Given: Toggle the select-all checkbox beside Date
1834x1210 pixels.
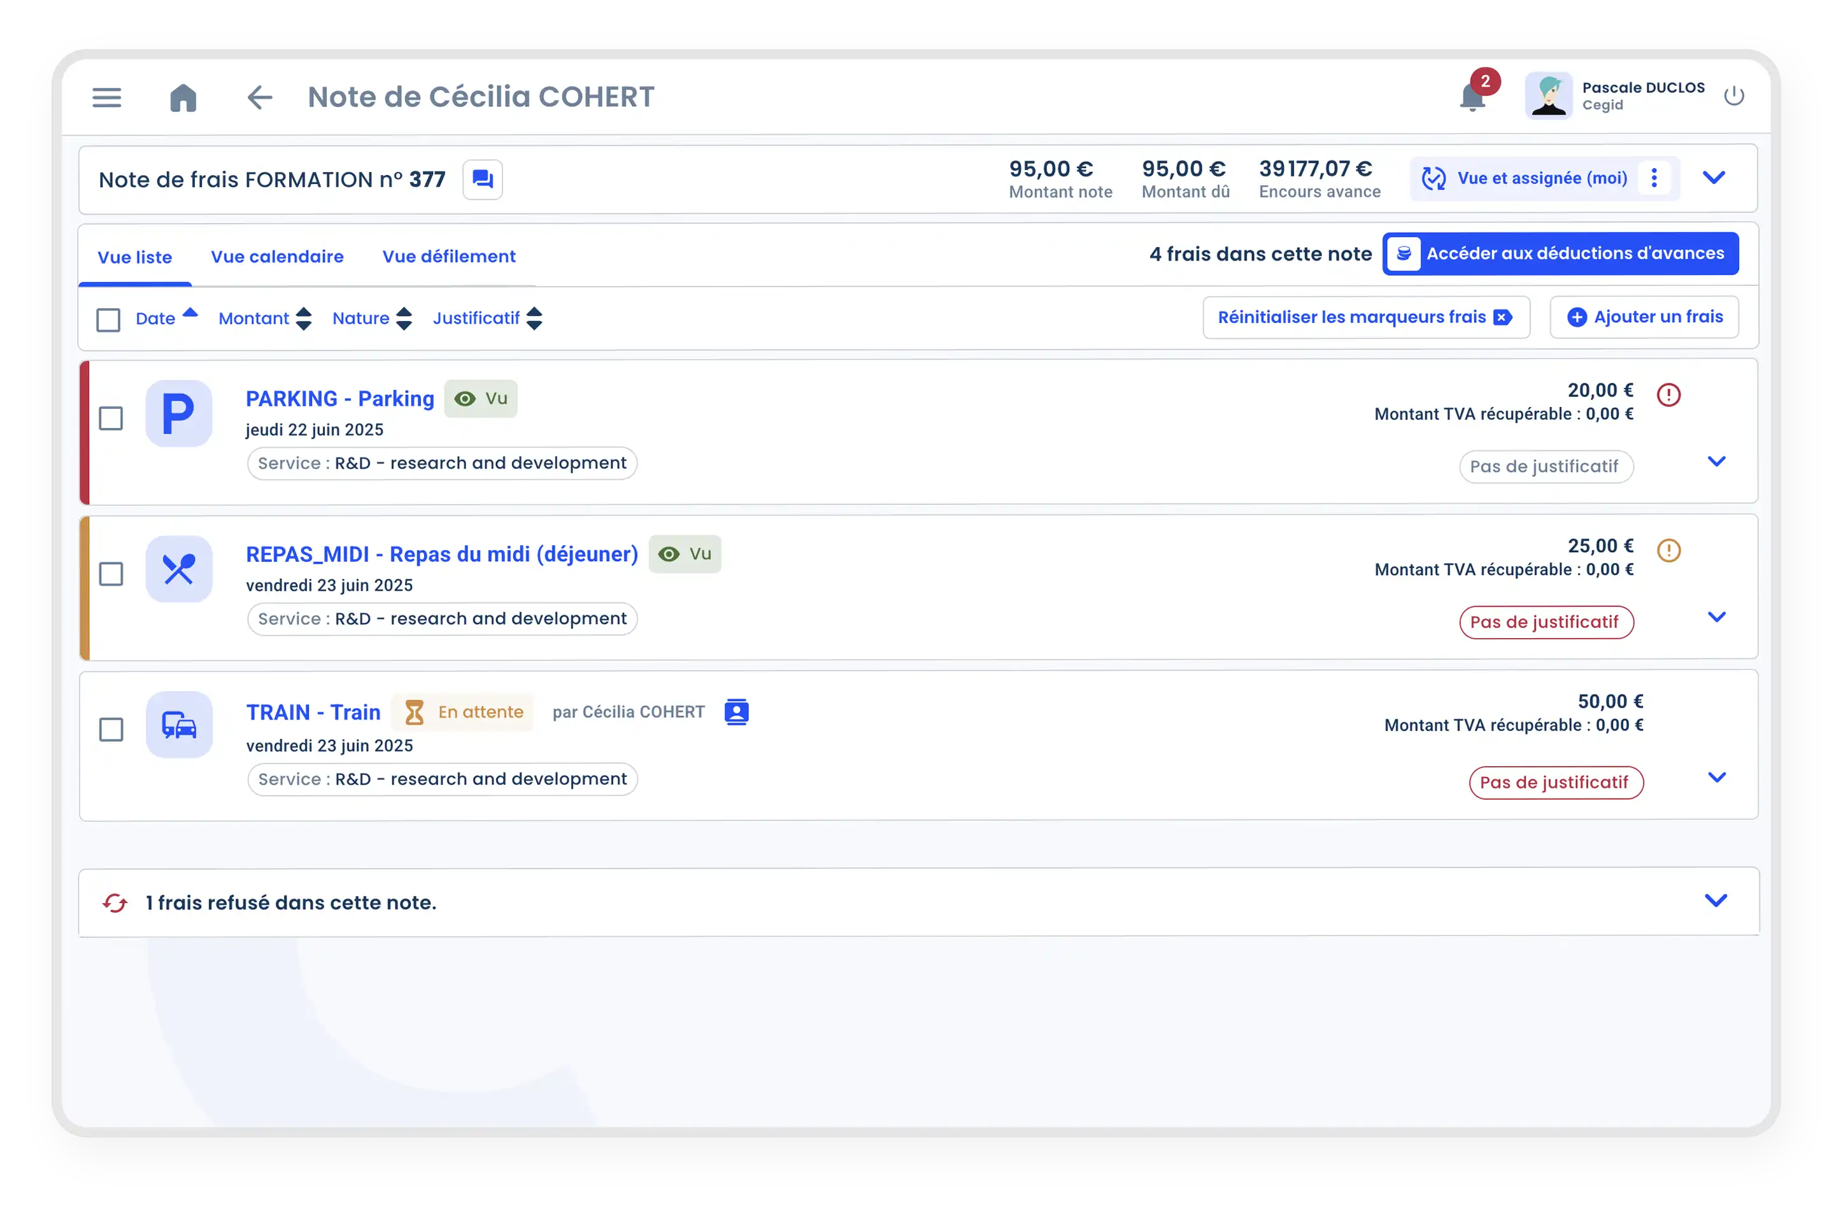Looking at the screenshot, I should (x=108, y=320).
